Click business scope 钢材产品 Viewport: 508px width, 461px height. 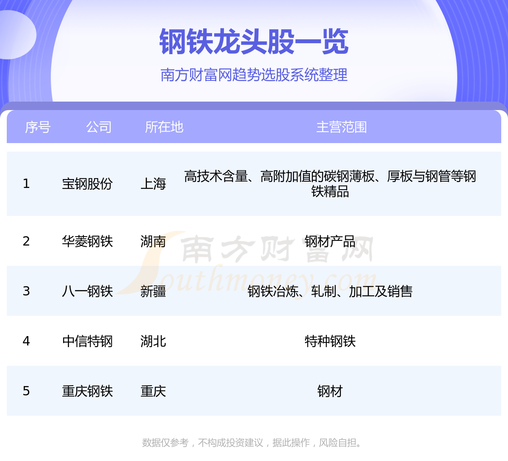point(330,241)
